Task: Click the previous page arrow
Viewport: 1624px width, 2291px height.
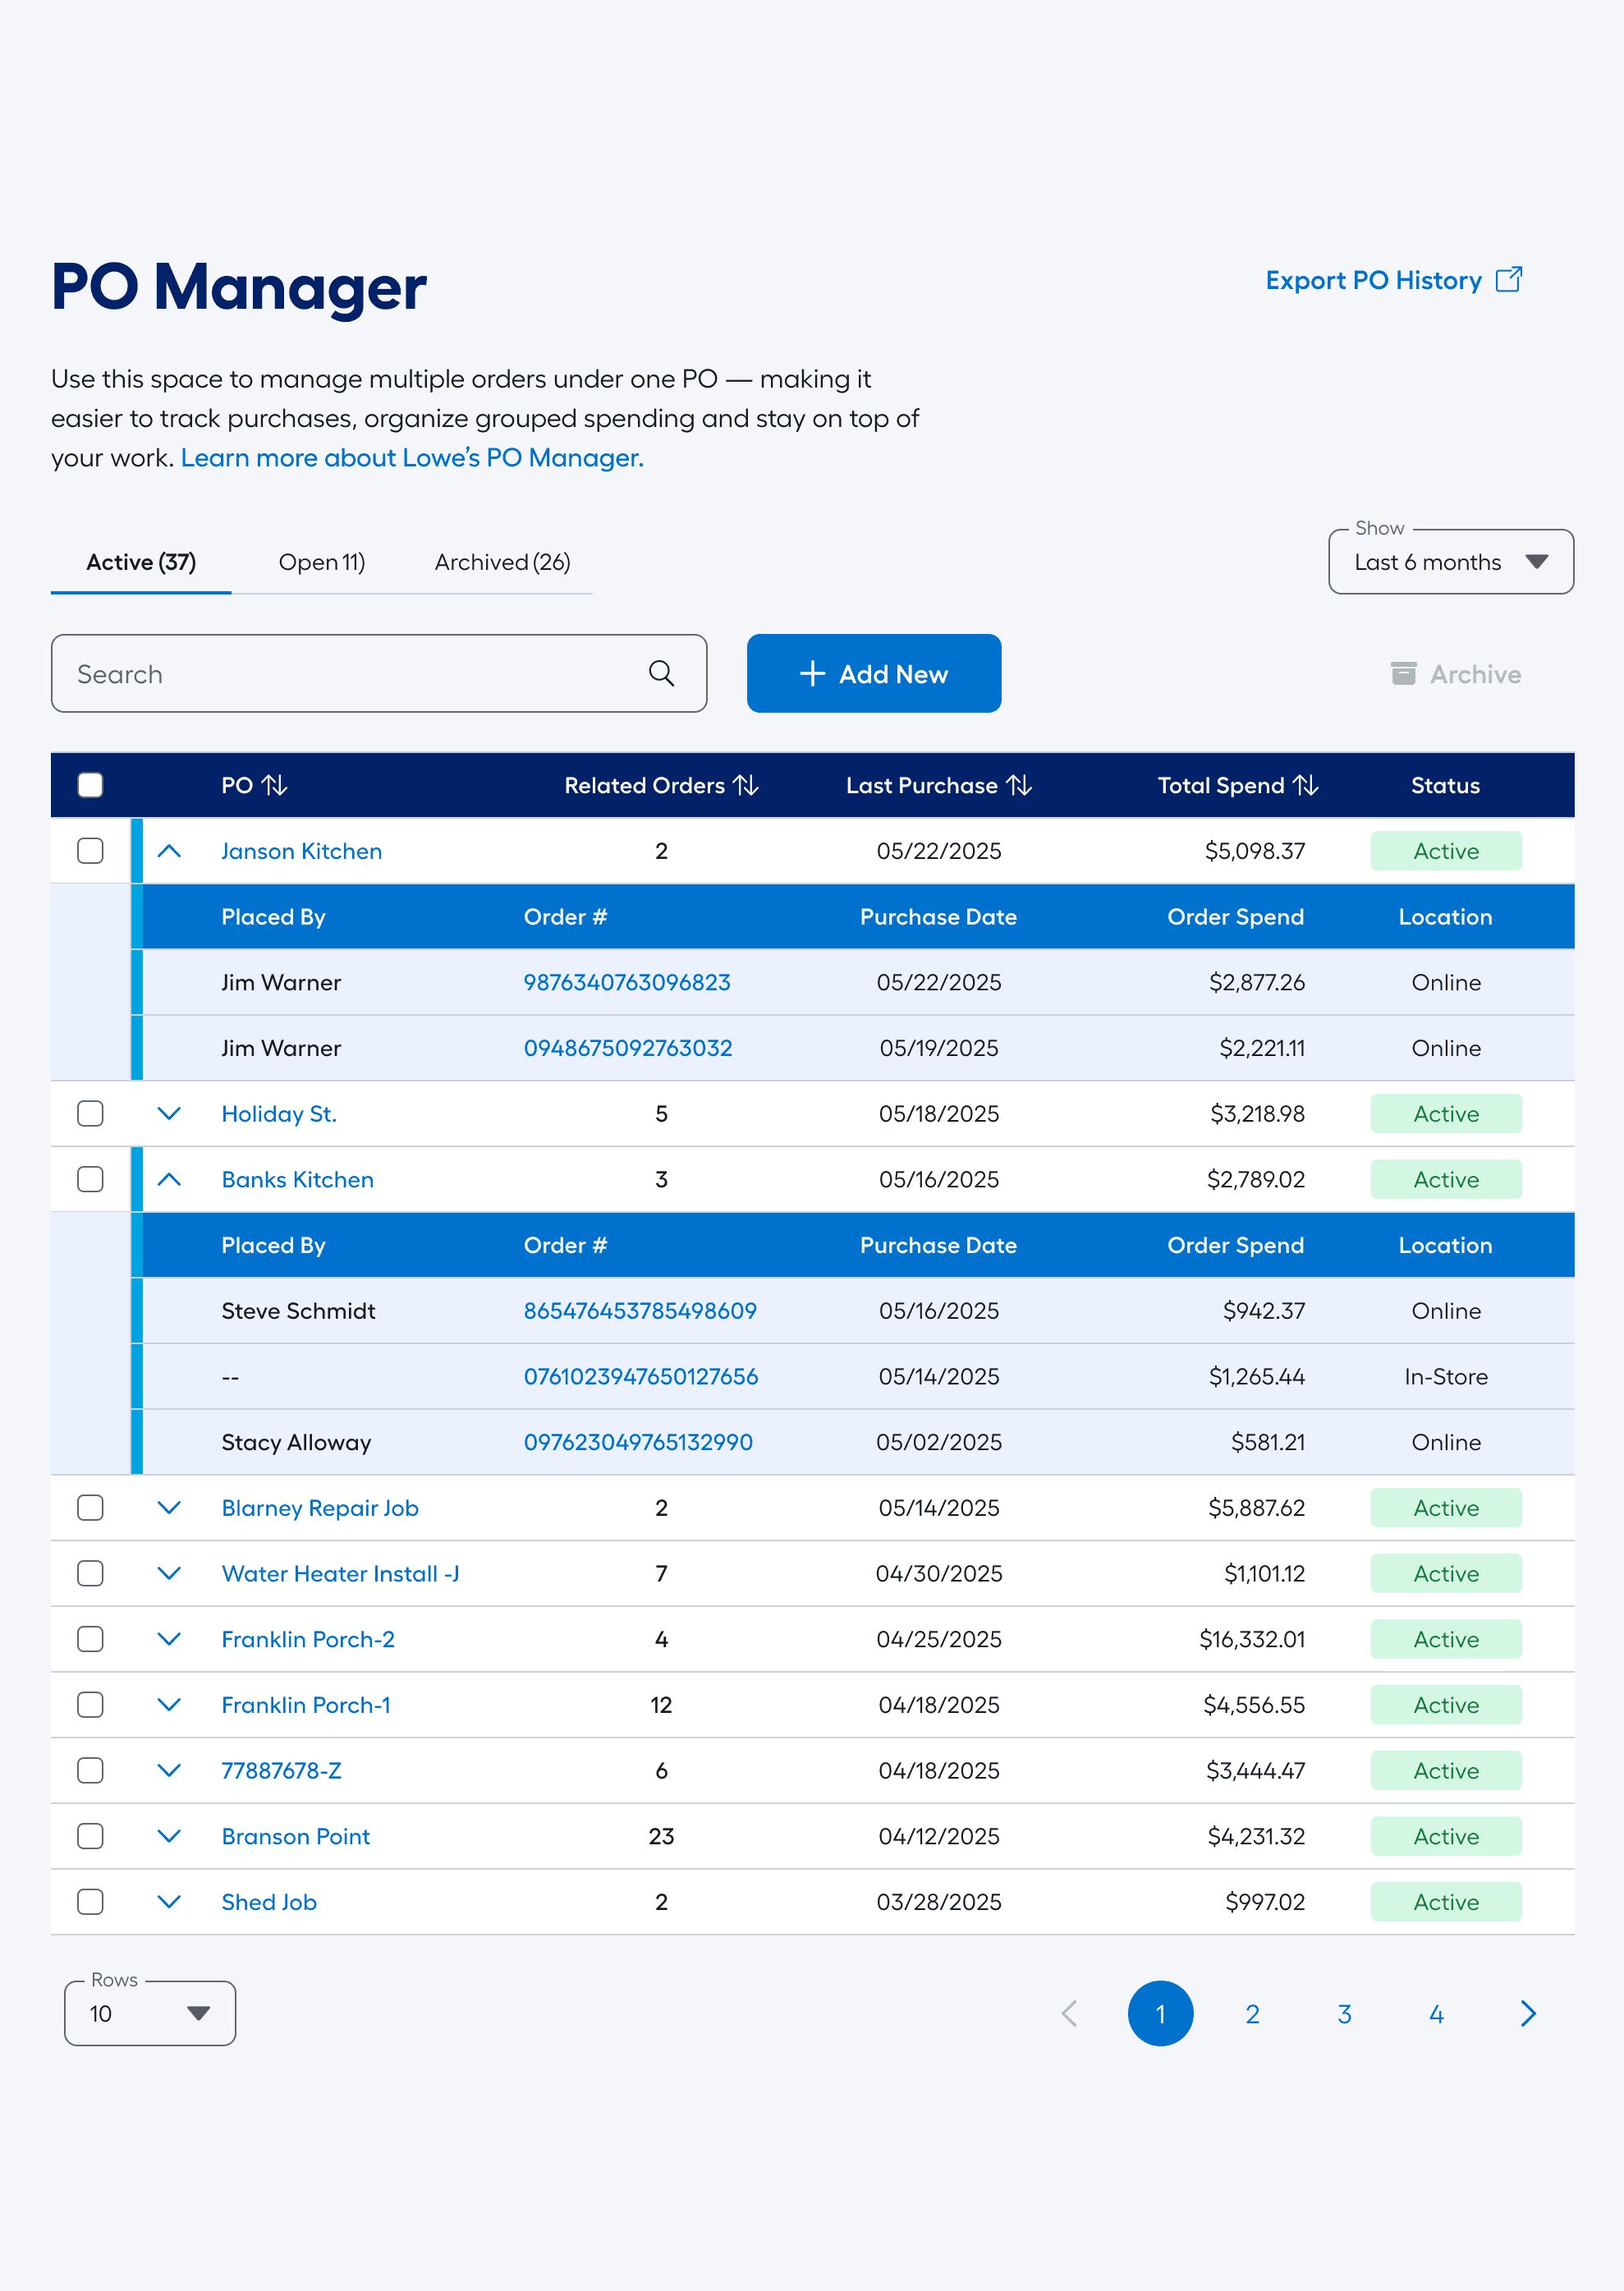Action: pos(1069,2014)
